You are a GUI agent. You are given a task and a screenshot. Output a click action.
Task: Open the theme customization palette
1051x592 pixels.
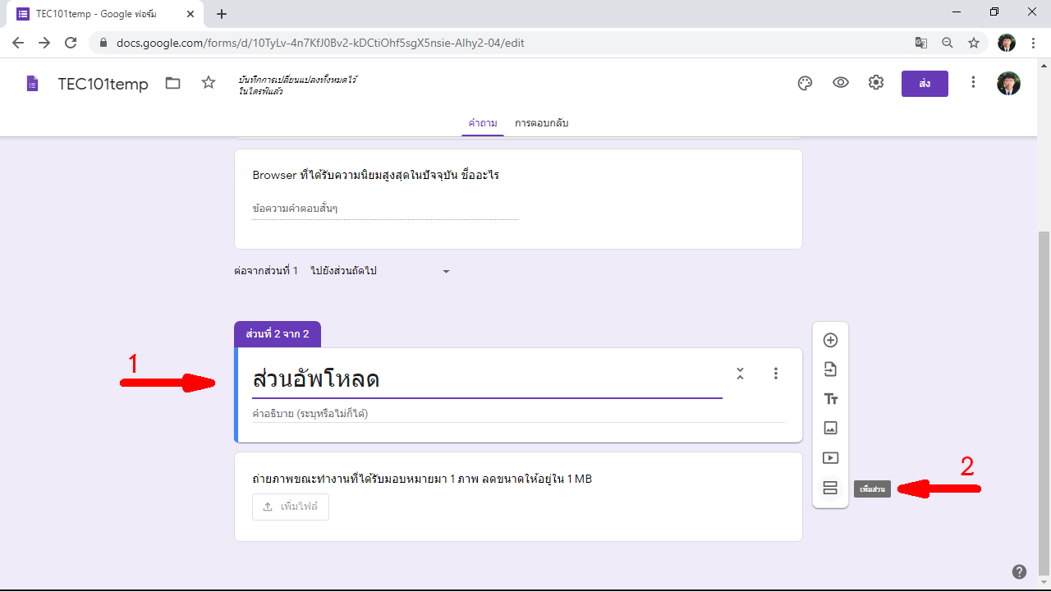(805, 83)
